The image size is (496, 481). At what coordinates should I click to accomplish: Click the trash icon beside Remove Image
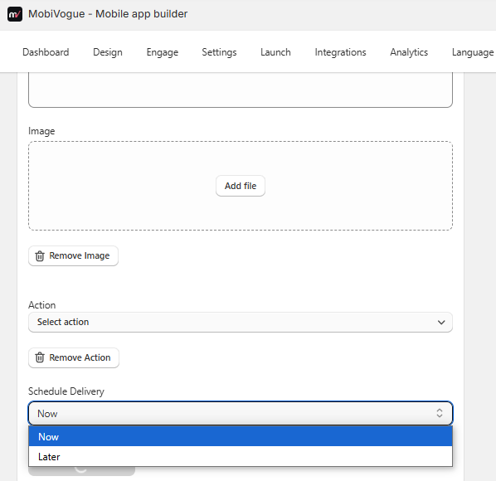click(40, 255)
